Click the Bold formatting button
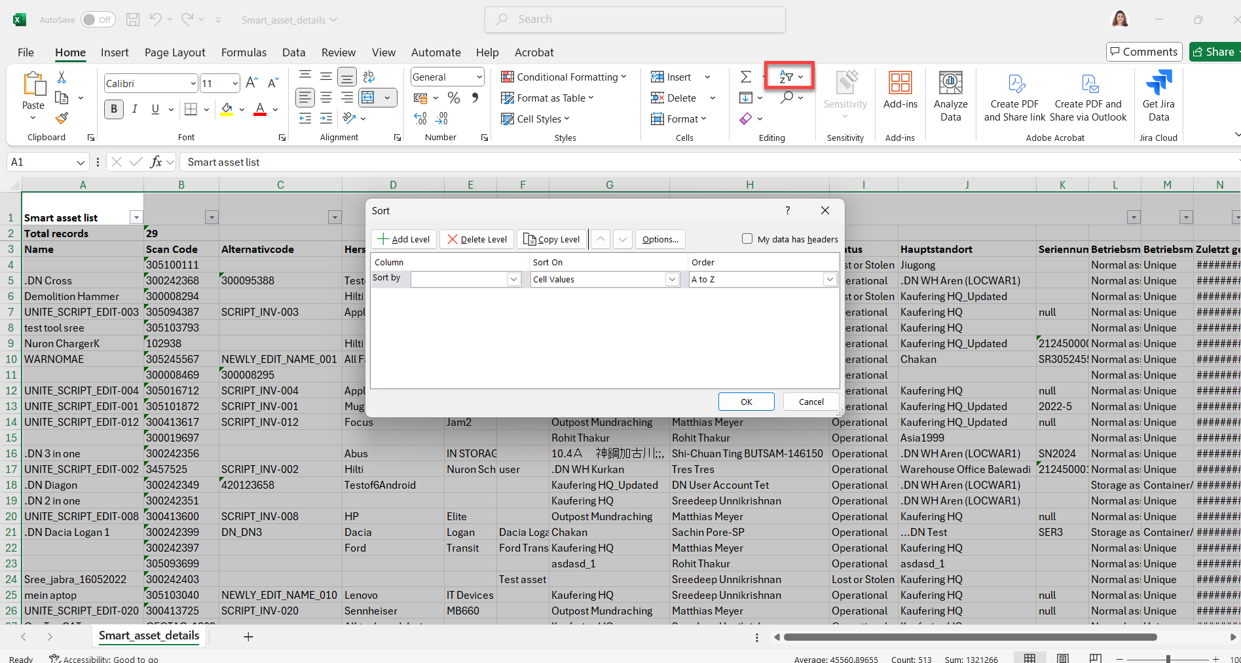The image size is (1241, 663). pyautogui.click(x=114, y=109)
